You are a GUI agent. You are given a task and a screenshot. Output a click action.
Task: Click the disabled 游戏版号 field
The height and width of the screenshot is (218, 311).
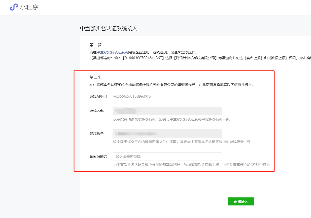tap(167, 134)
